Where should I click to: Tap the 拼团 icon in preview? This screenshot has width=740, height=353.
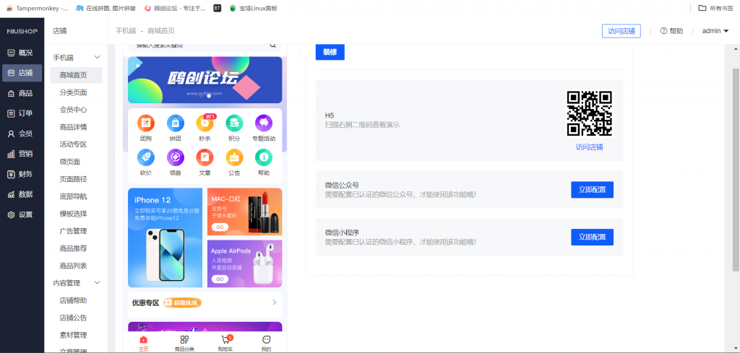tap(176, 123)
